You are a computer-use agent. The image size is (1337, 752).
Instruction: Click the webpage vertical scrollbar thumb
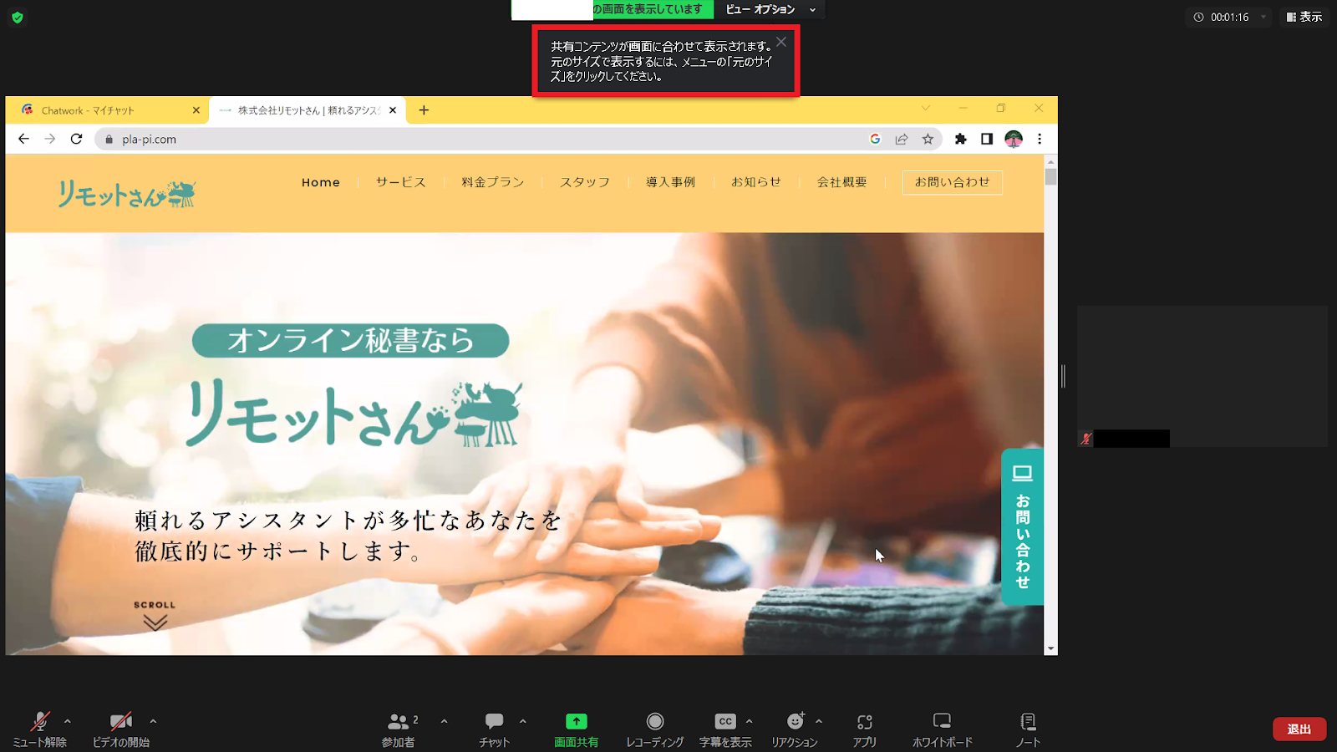click(1050, 176)
